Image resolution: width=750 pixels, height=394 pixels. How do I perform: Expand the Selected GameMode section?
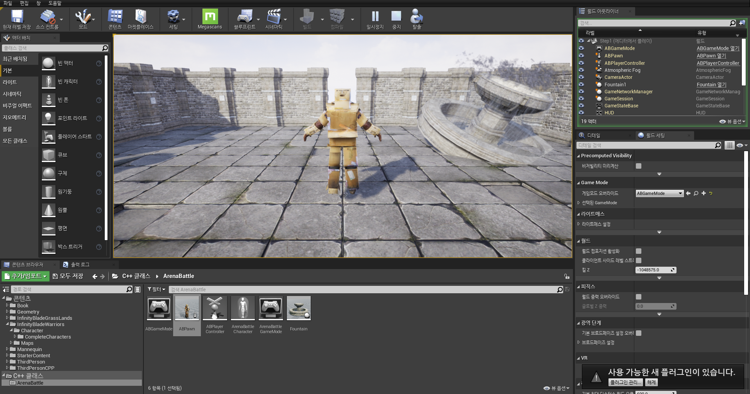tap(579, 203)
